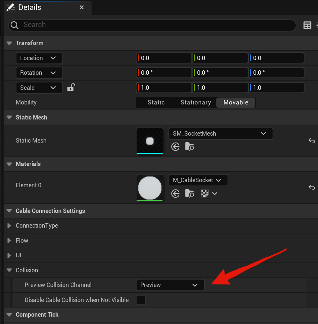
Task: Select the Details tab
Action: point(29,7)
